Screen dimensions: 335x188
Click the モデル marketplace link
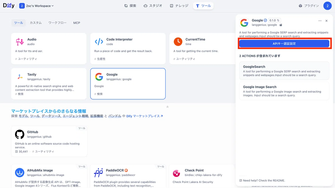(x=23, y=116)
